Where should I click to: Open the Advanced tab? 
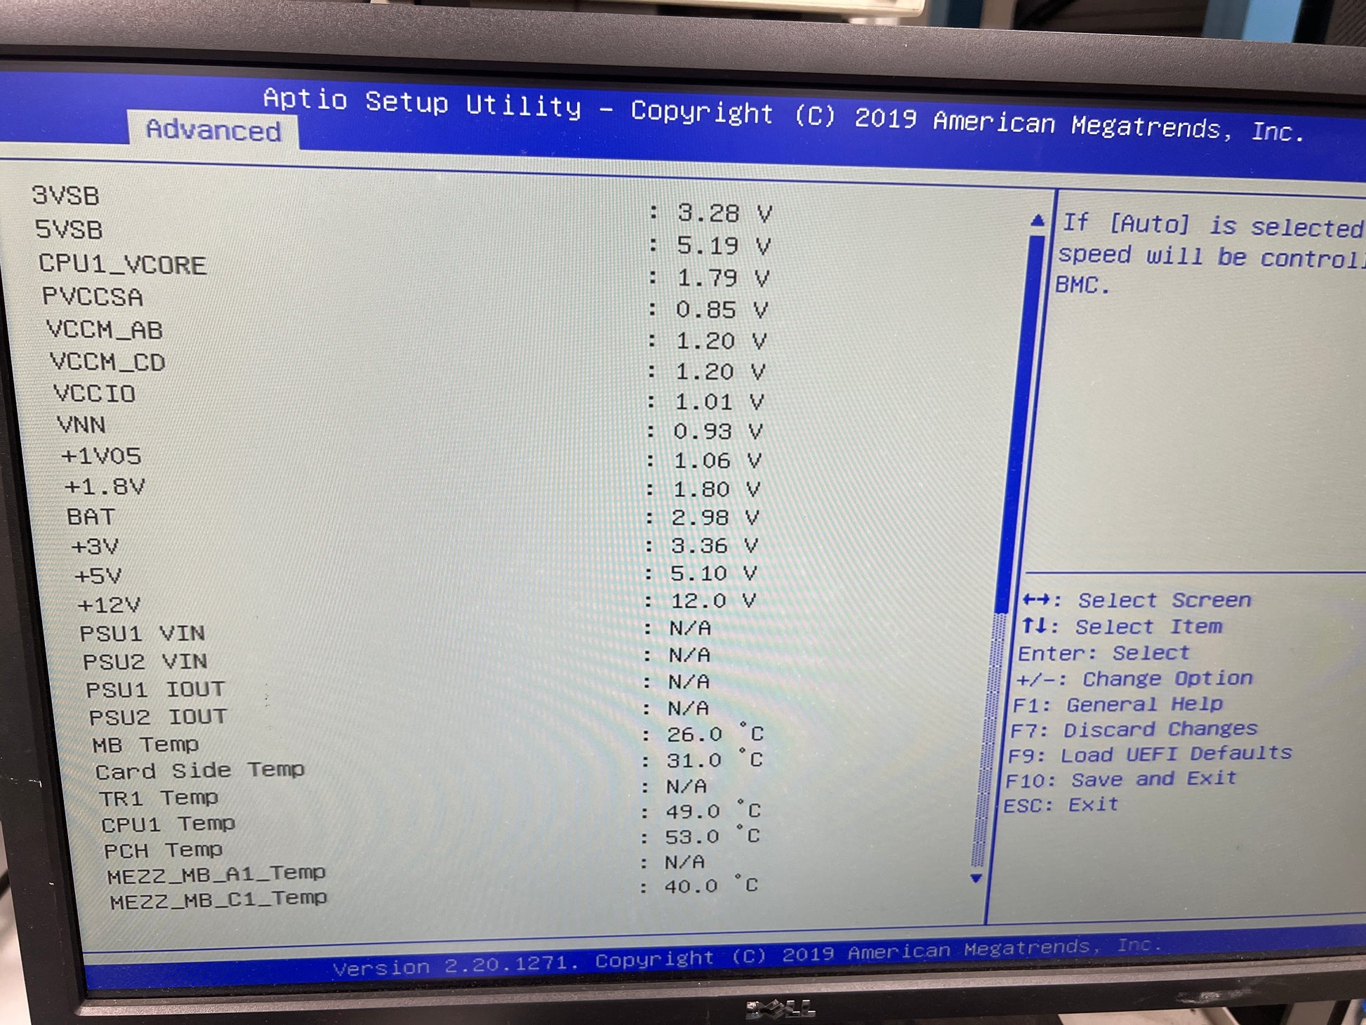(213, 131)
